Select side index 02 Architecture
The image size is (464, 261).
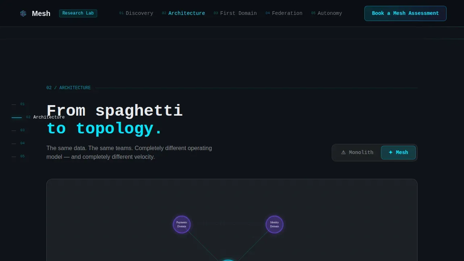pyautogui.click(x=38, y=117)
